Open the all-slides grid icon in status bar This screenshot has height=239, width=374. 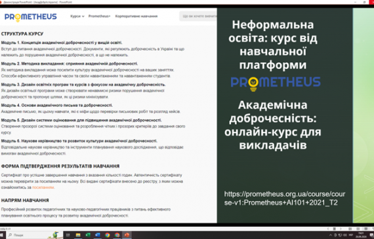pyautogui.click(x=335, y=228)
